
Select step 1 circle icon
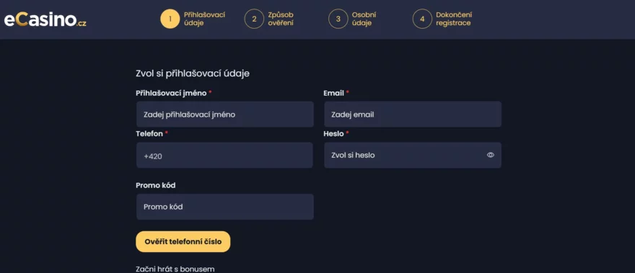coord(170,19)
